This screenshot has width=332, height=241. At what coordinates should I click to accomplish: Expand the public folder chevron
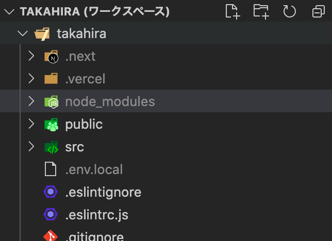click(31, 124)
